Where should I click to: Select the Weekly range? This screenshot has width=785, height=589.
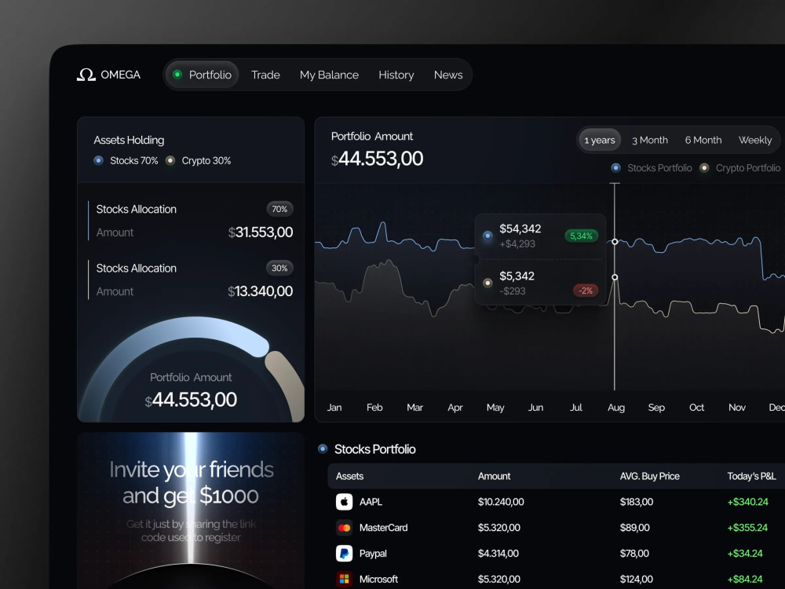(755, 141)
